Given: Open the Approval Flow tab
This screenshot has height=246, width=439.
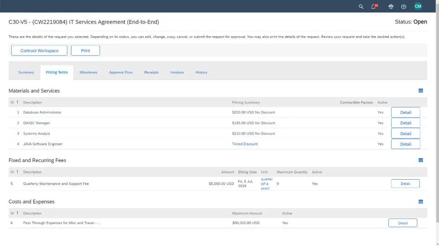Looking at the screenshot, I should point(121,72).
